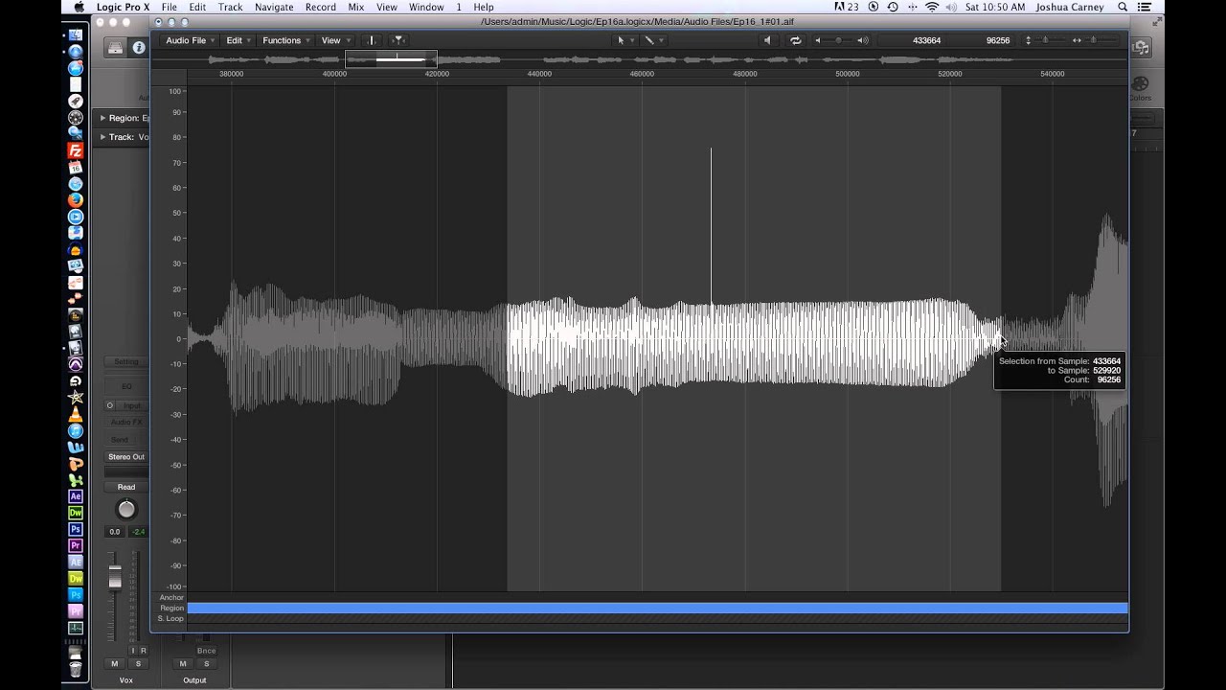Click the pan knob on Vox channel
This screenshot has width=1226, height=690.
(126, 509)
